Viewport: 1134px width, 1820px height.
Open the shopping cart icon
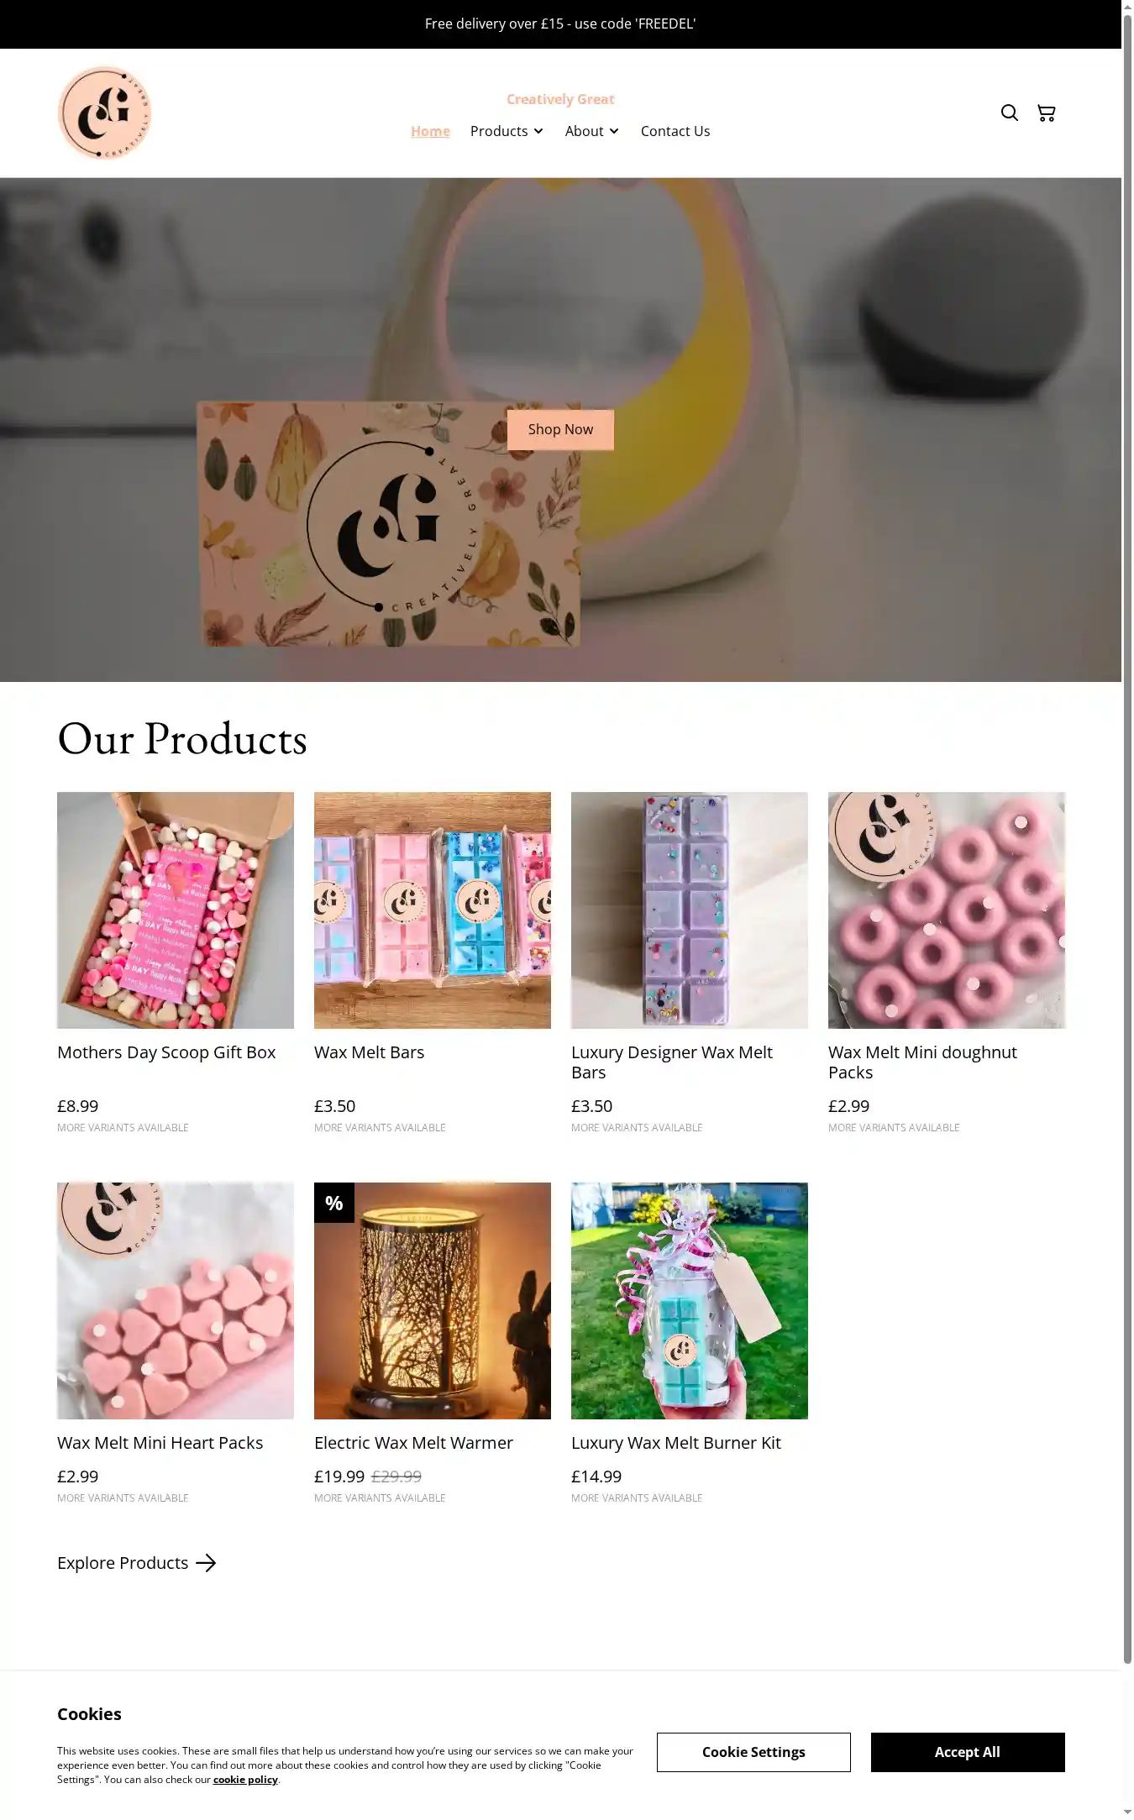[1046, 113]
